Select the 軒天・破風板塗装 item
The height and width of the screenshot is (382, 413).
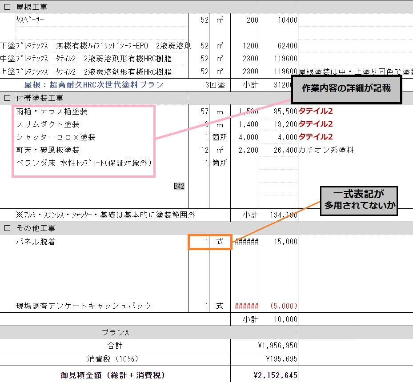tap(48, 150)
